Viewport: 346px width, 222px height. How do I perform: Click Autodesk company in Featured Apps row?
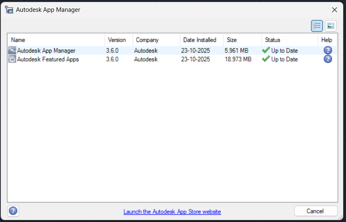146,59
